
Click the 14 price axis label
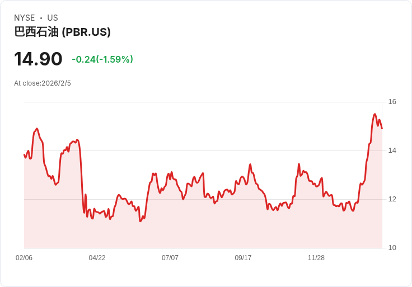[392, 150]
